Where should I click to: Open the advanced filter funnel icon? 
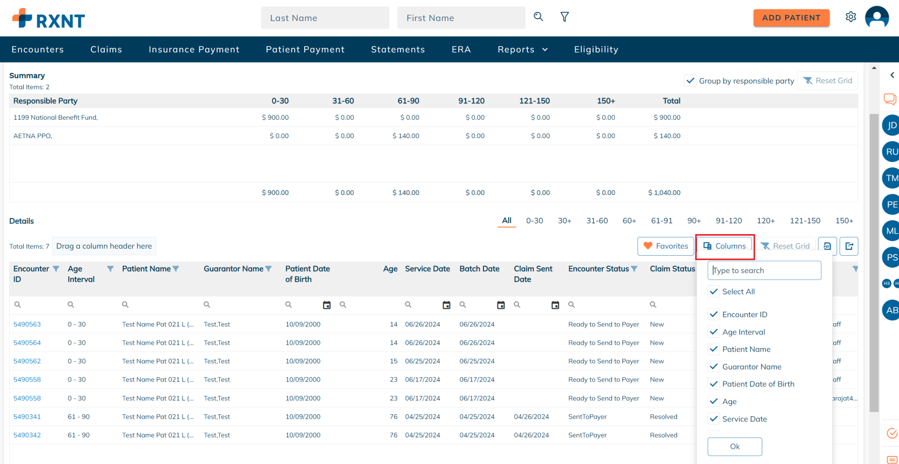click(x=565, y=17)
